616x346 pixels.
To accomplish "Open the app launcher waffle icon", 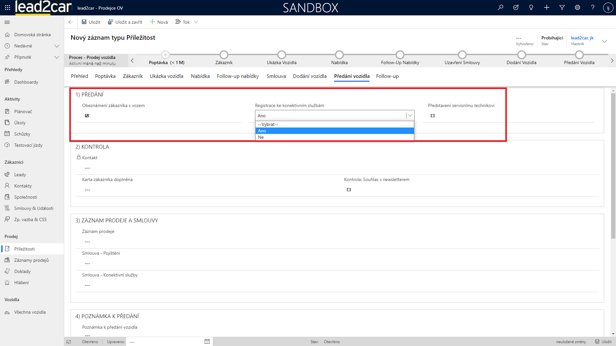I will tap(7, 7).
